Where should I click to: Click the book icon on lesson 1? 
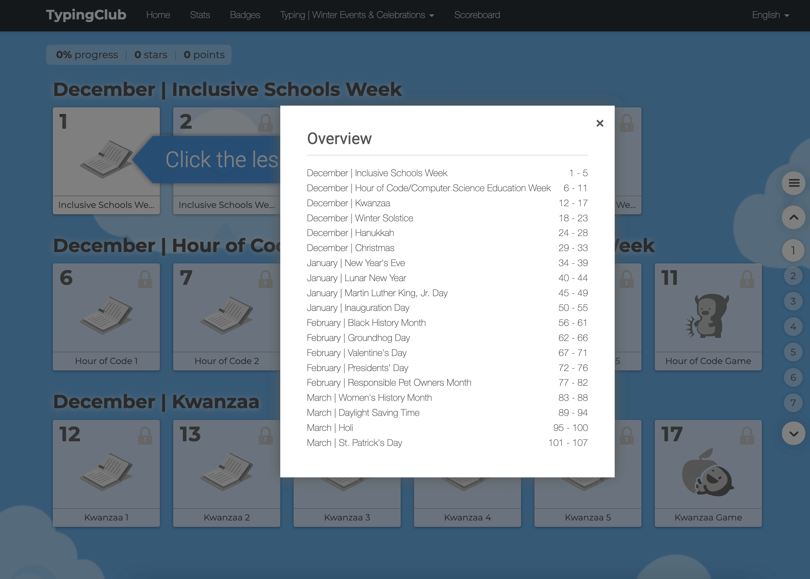coord(106,159)
